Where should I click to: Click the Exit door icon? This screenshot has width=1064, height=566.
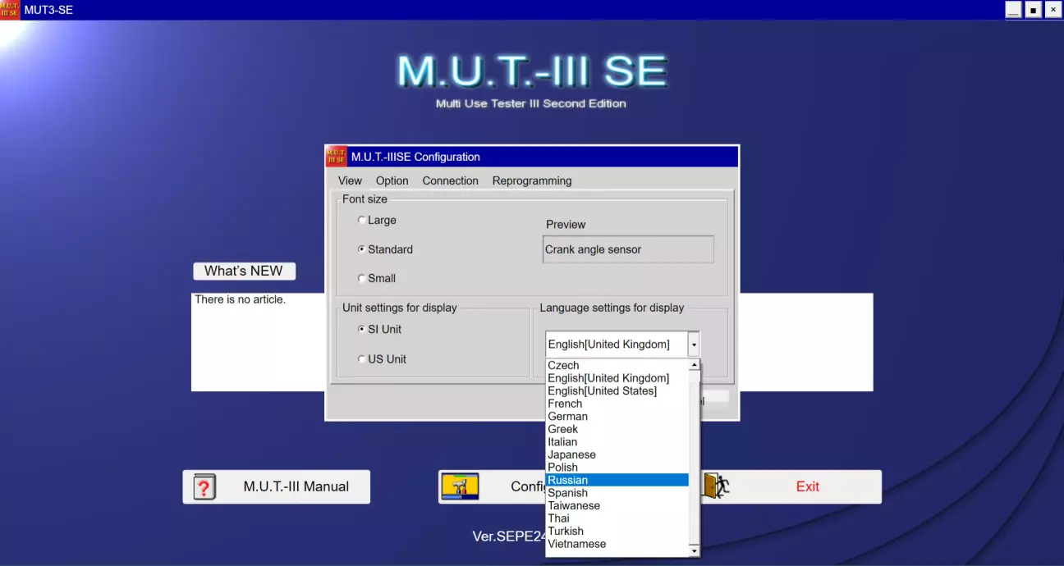pos(716,486)
